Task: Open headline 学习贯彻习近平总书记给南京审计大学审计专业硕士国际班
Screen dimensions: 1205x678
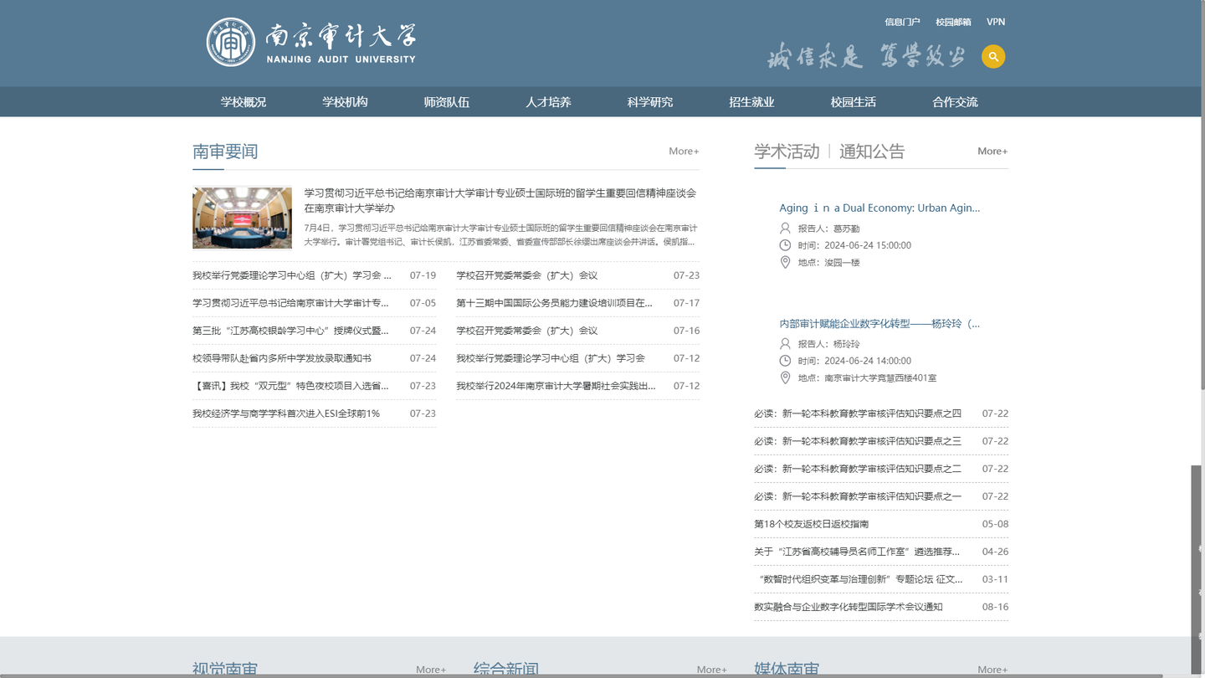Action: click(x=500, y=200)
